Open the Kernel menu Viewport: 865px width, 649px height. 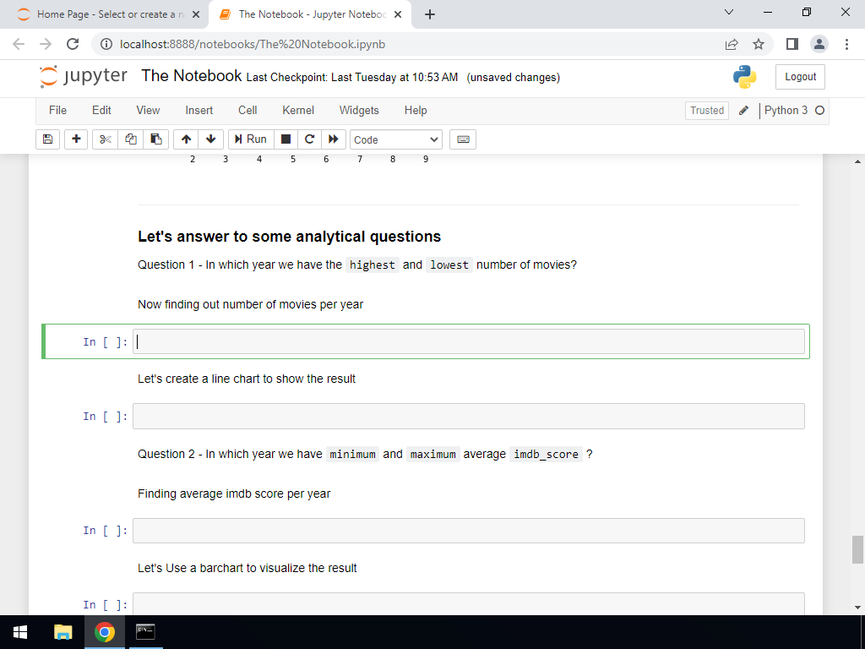298,111
